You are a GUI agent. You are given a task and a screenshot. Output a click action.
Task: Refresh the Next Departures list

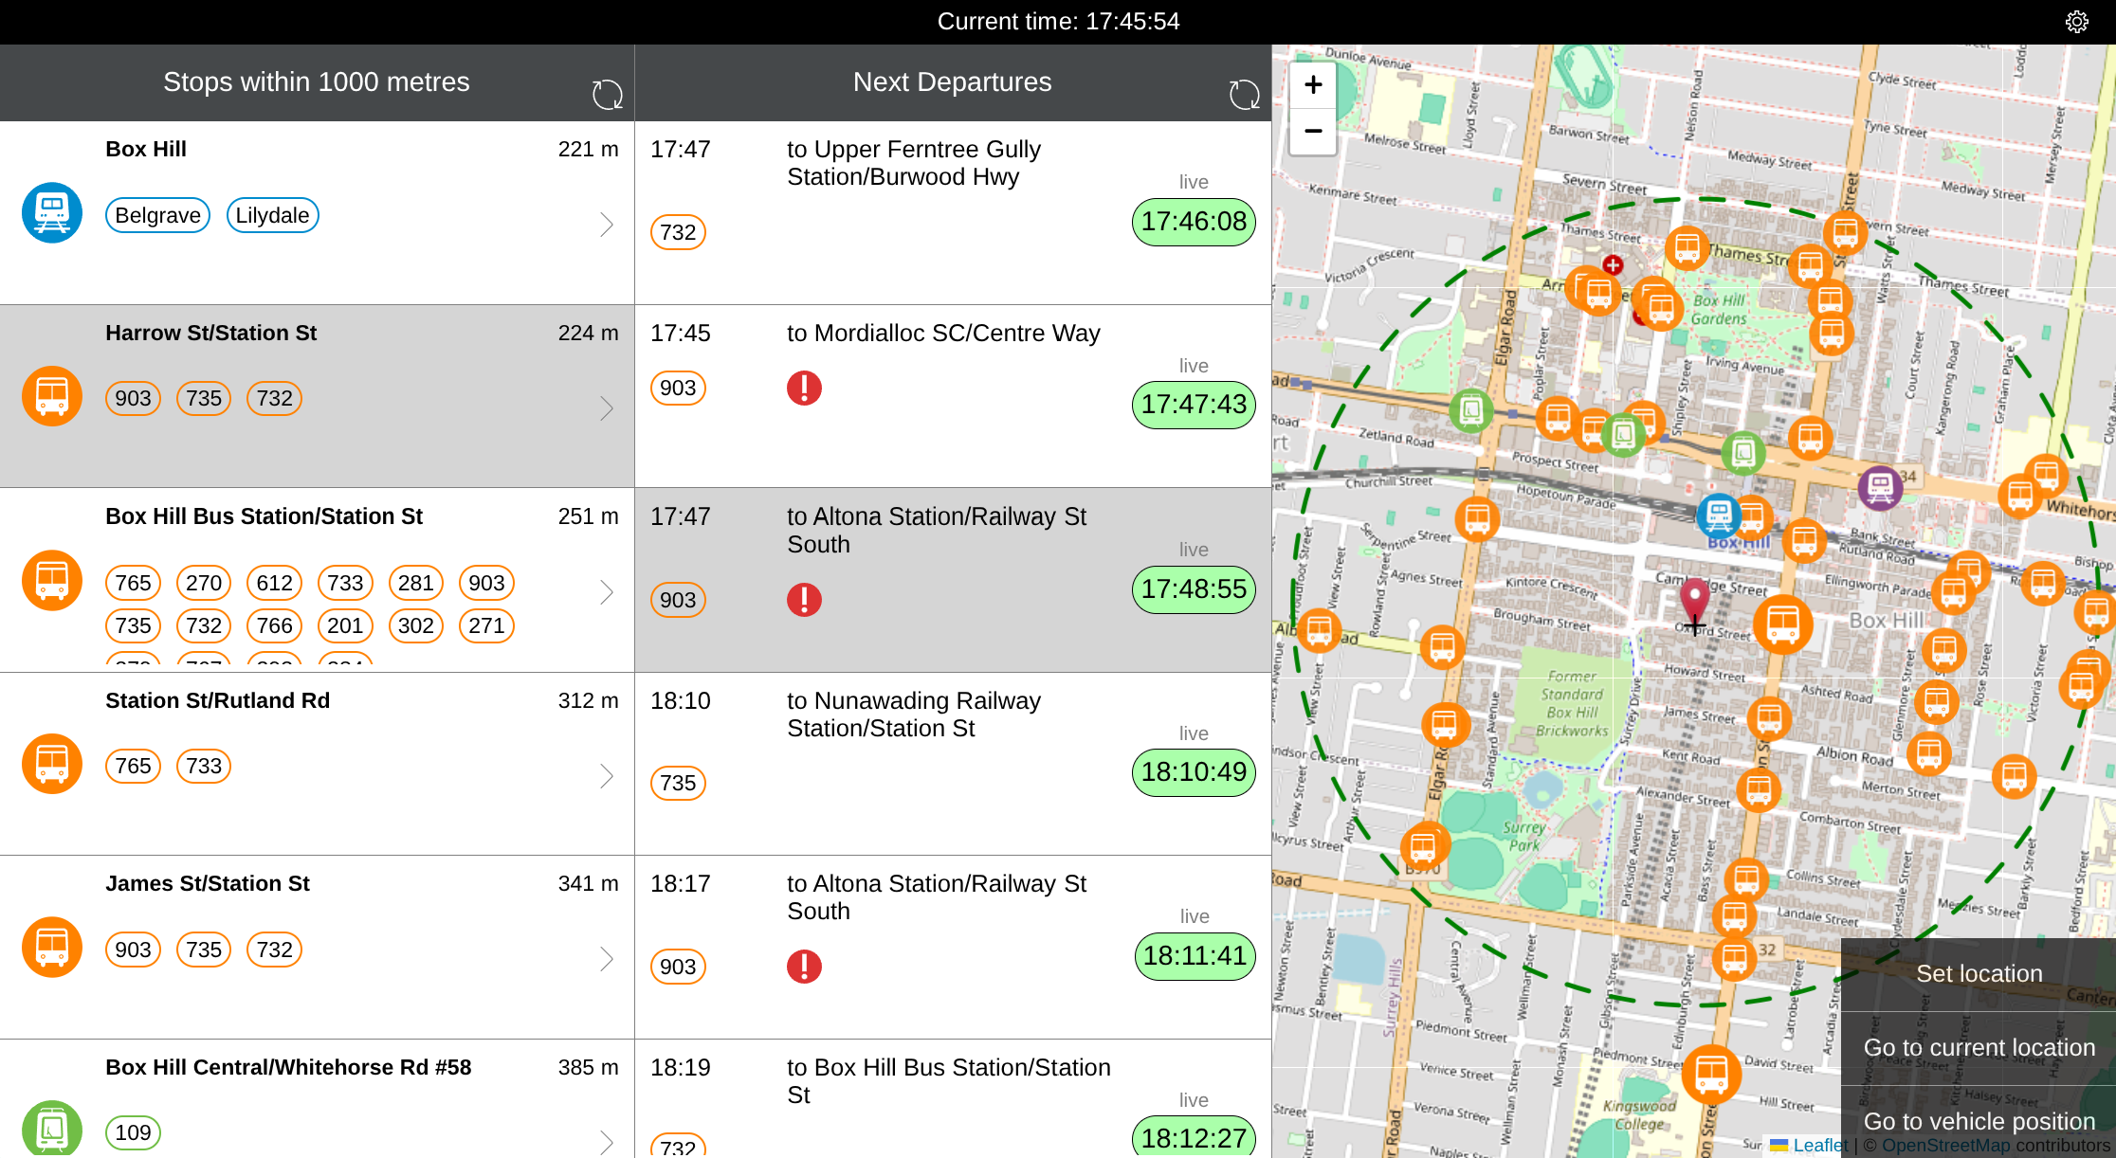pyautogui.click(x=1244, y=94)
